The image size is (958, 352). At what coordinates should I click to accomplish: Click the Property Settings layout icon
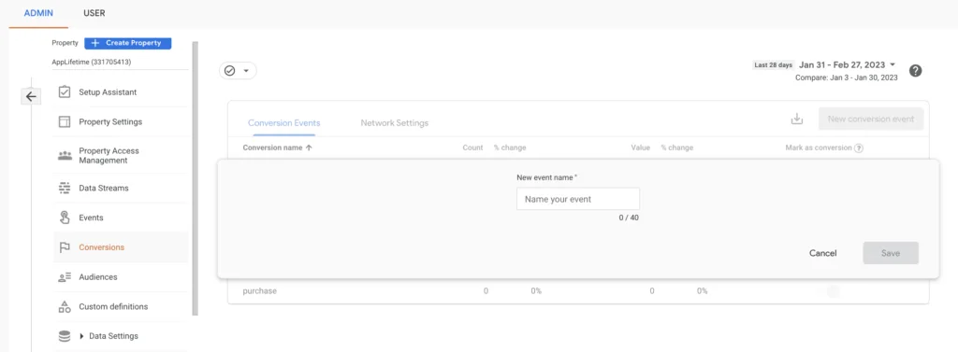coord(65,122)
